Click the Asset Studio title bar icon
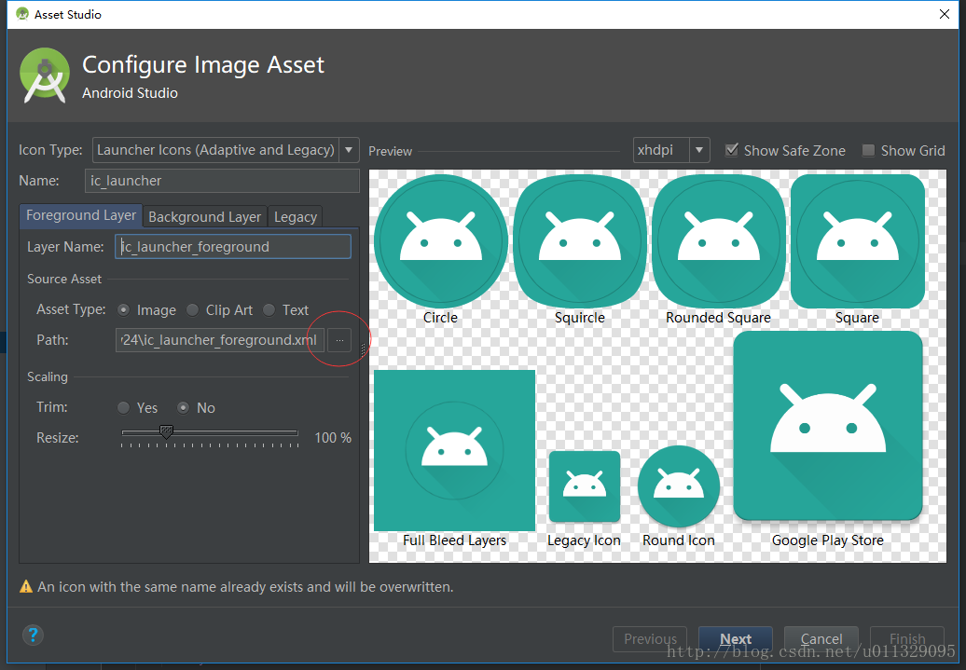 [22, 14]
